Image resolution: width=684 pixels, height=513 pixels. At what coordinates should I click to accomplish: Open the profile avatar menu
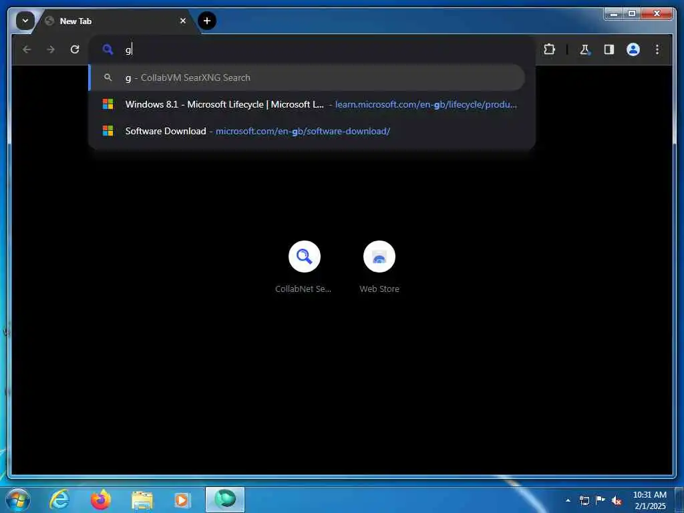coord(633,49)
